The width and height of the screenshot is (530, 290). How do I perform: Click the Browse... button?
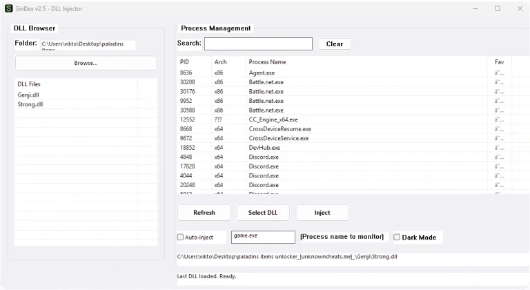86,63
